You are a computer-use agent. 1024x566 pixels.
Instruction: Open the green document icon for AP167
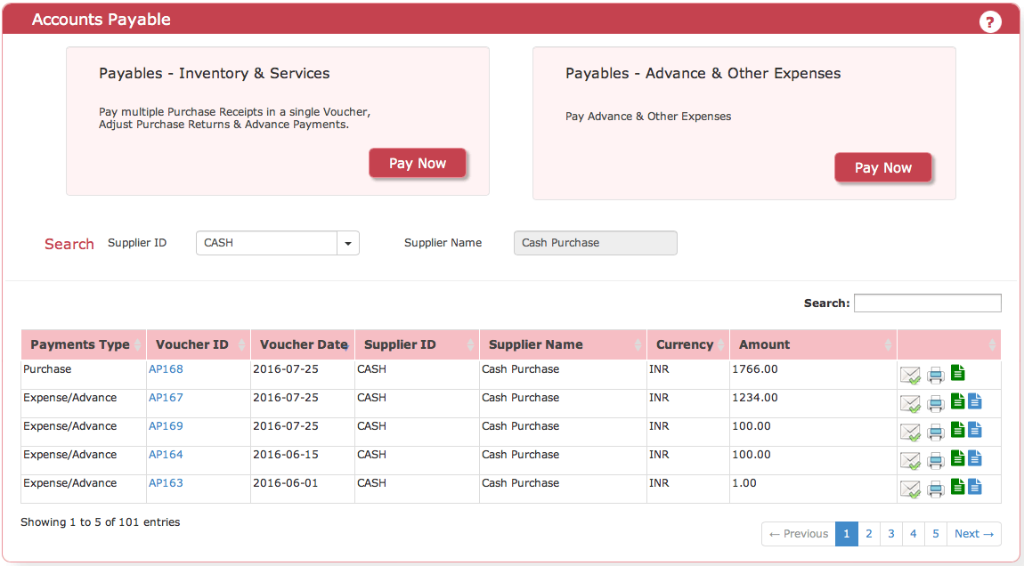[957, 400]
